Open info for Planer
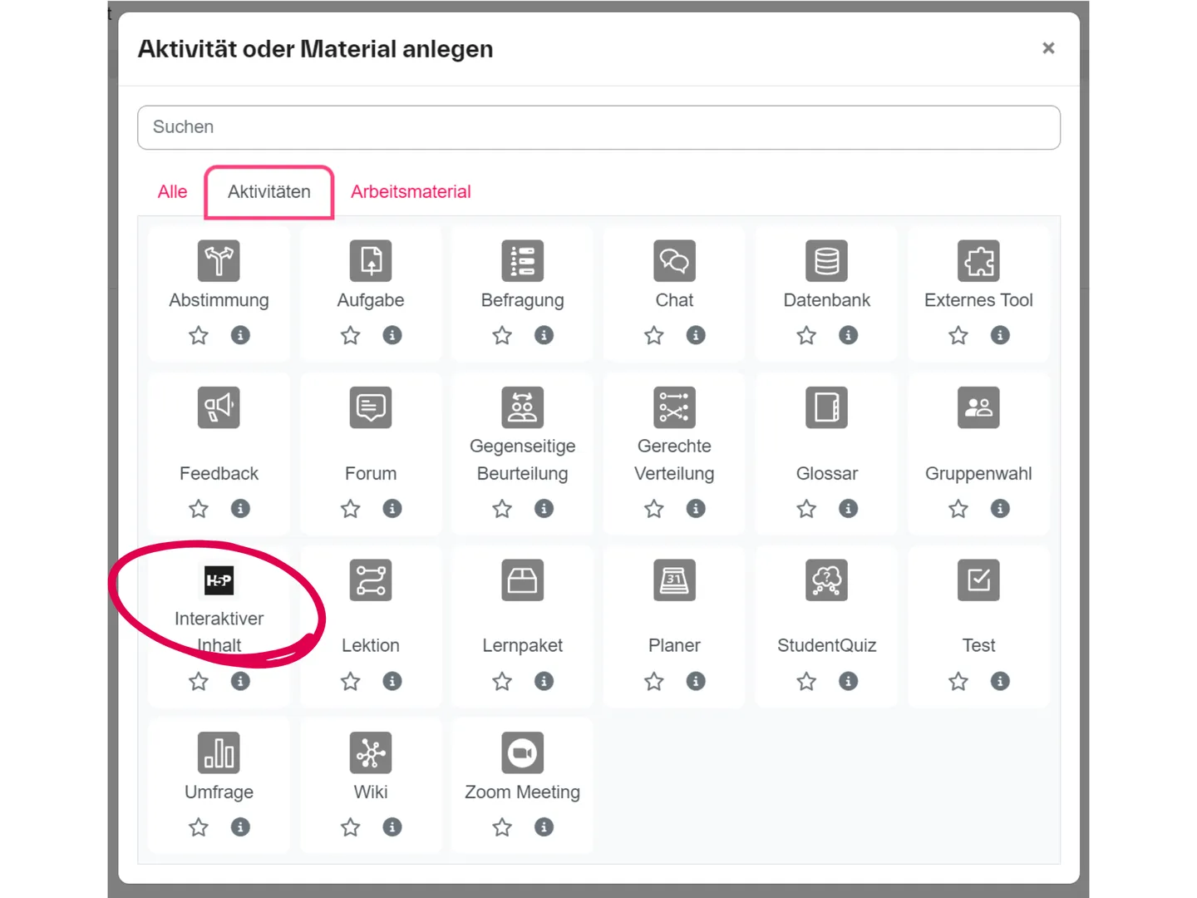Viewport: 1197px width, 898px height. [696, 681]
